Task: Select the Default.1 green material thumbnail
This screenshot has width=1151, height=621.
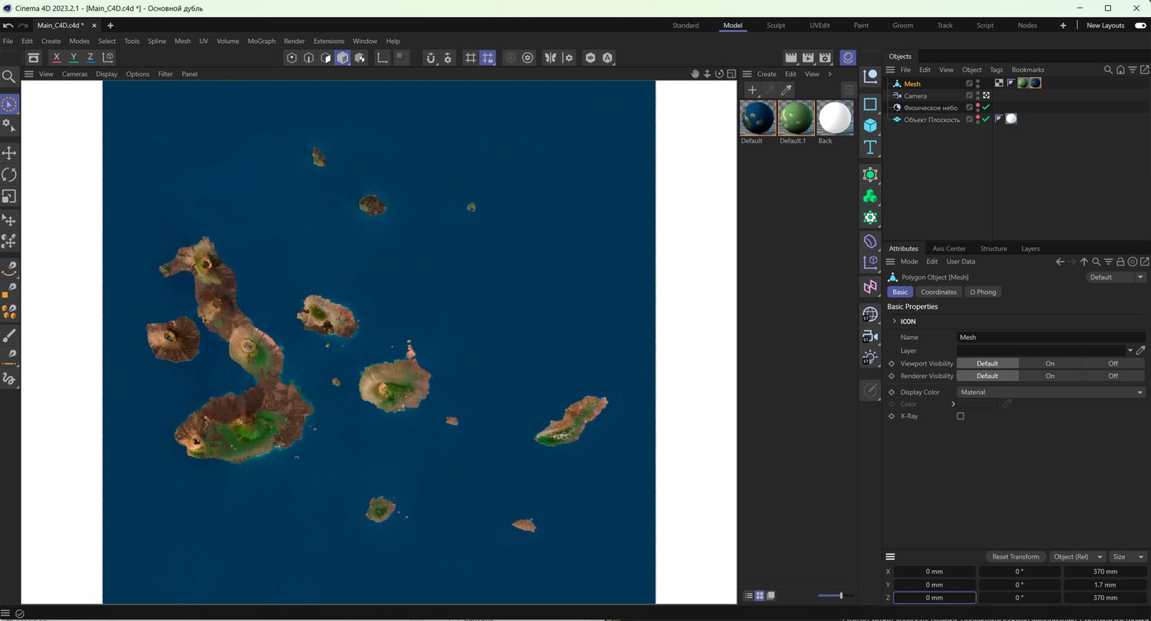Action: [x=796, y=118]
